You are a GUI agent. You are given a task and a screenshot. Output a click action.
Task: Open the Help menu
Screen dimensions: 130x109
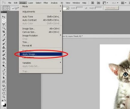pyautogui.click(x=84, y=3)
